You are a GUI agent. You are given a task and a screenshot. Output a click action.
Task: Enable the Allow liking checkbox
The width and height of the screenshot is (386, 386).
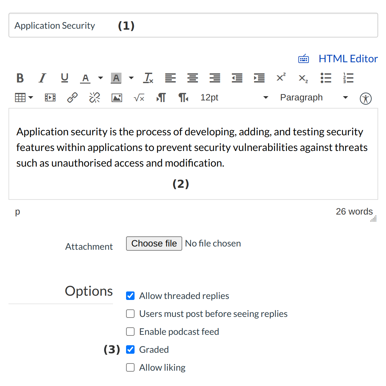[130, 367]
